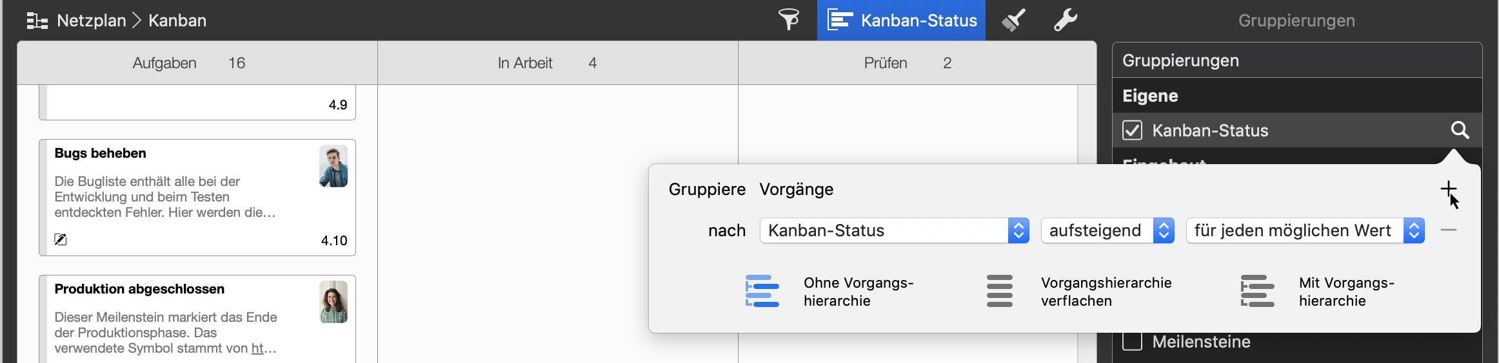Click the Vorgänge selector after Gruppiere
The width and height of the screenshot is (1499, 363).
[x=796, y=189]
